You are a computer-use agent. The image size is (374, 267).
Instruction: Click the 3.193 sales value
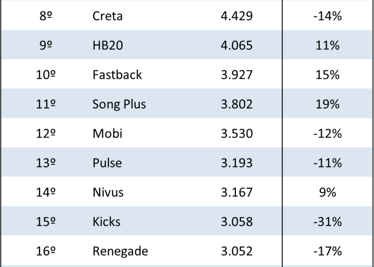click(236, 162)
